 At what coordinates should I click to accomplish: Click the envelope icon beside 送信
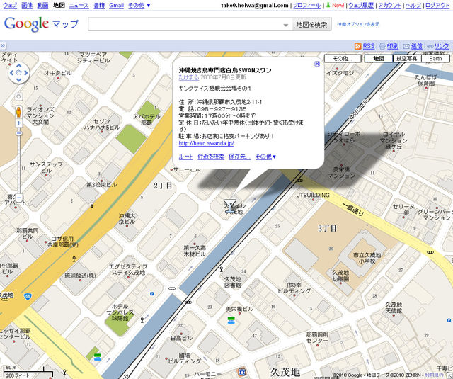[406, 46]
